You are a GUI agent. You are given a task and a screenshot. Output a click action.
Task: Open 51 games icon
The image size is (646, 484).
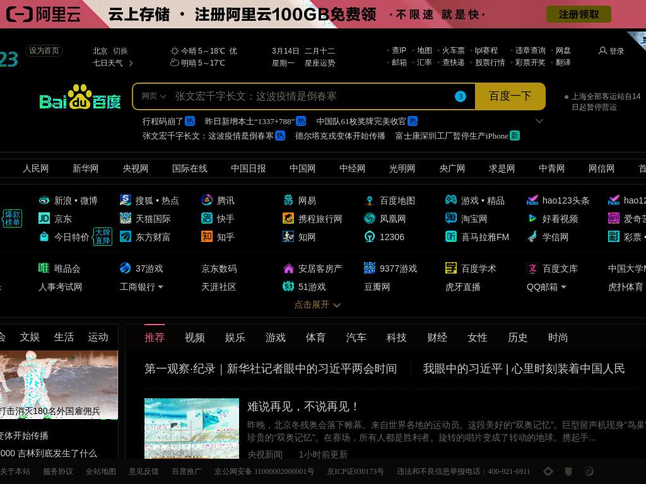(288, 286)
